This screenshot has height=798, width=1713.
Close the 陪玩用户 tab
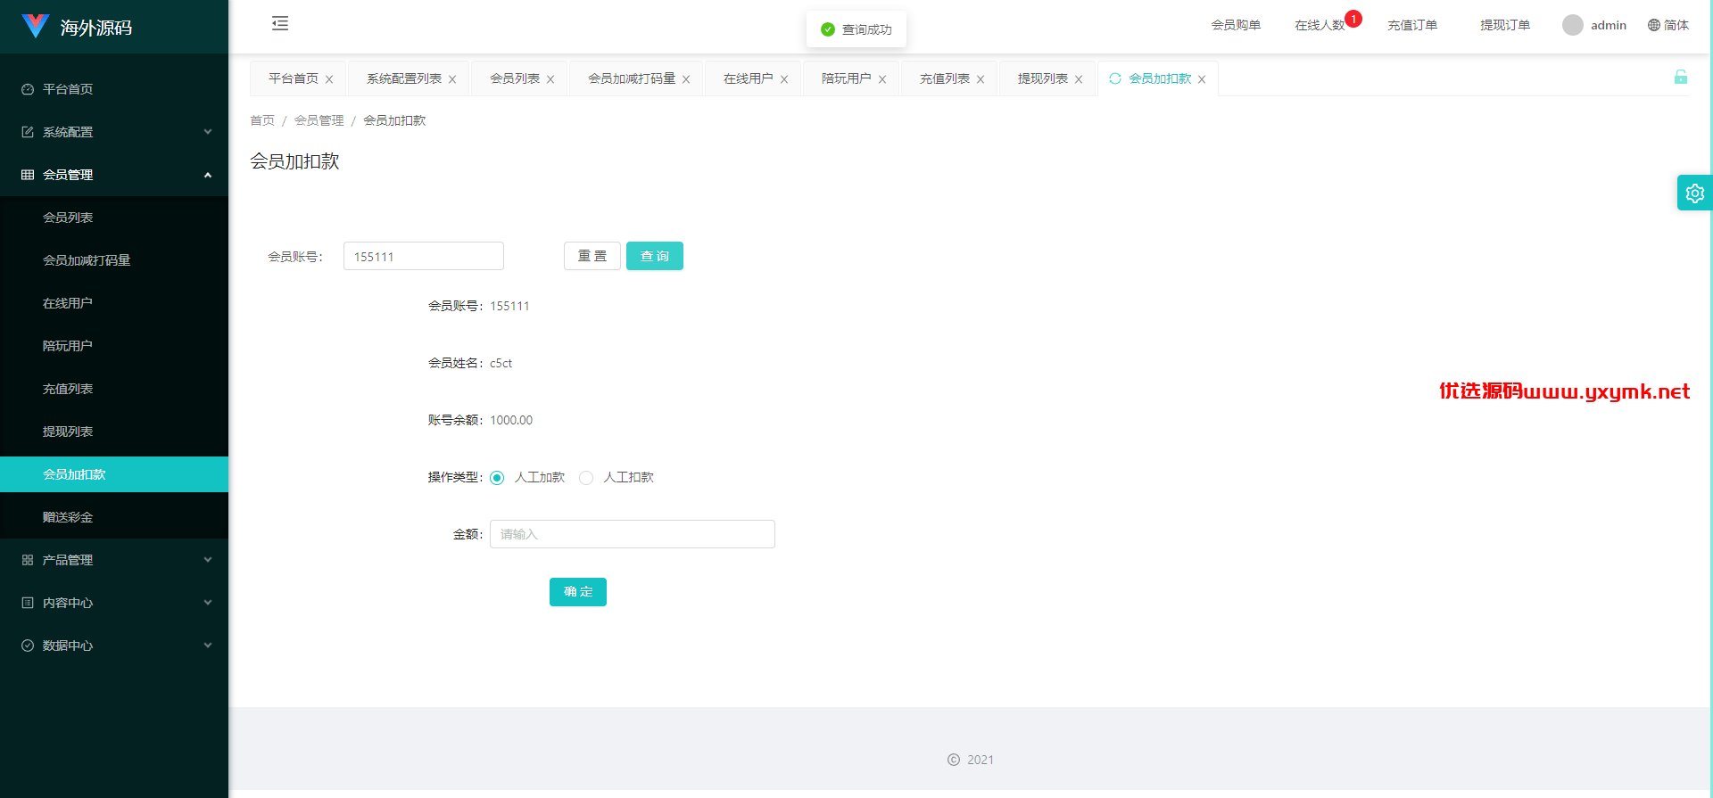[882, 79]
